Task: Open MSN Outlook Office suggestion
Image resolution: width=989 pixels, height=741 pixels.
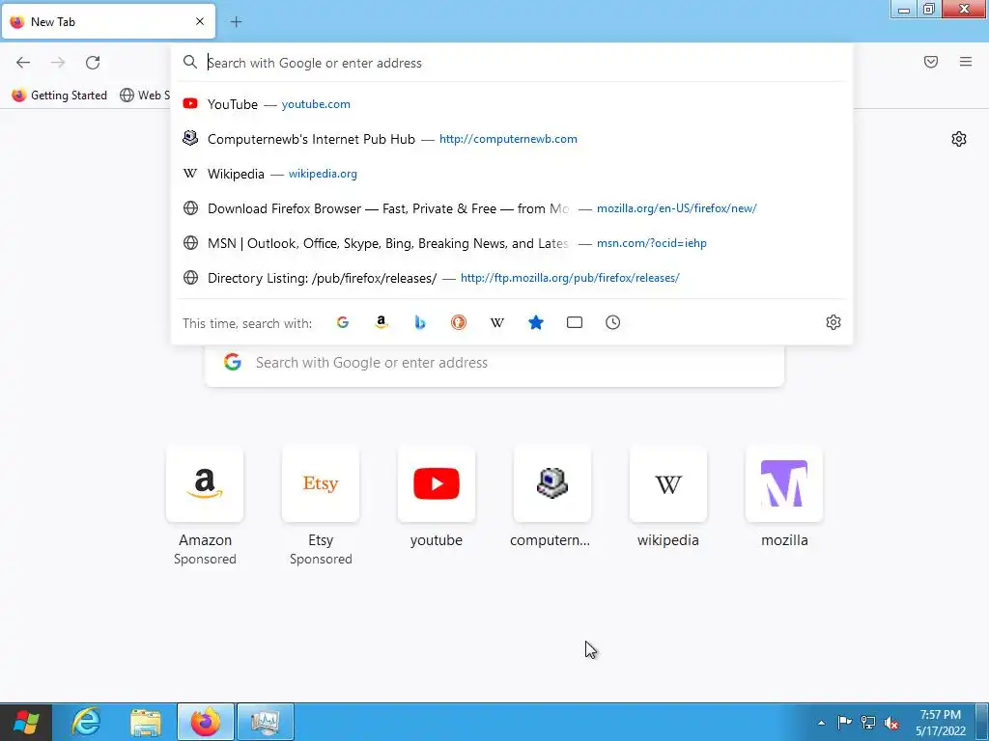Action: pyautogui.click(x=512, y=242)
